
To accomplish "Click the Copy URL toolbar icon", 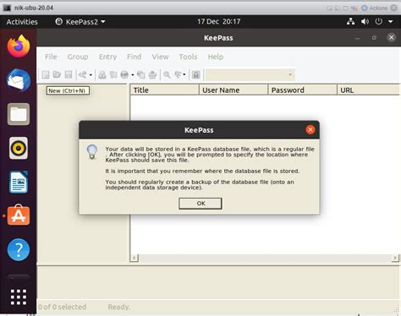I will (141, 74).
